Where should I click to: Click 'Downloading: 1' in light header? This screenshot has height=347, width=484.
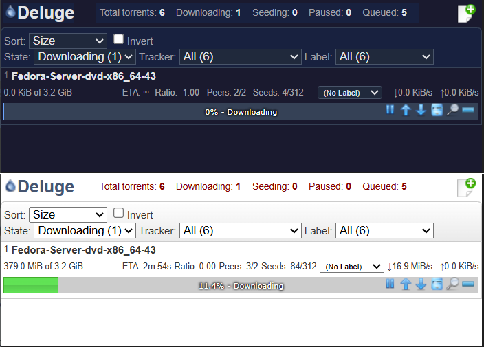pyautogui.click(x=208, y=186)
